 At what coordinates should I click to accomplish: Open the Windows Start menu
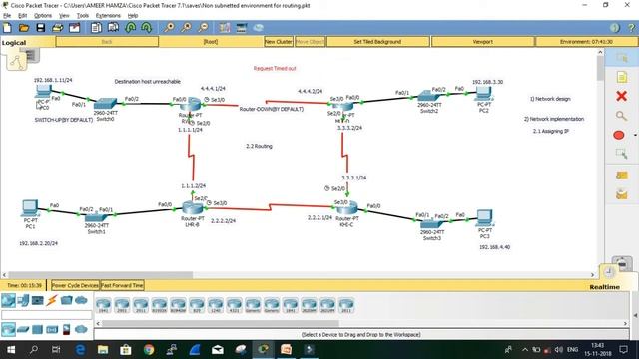pos(11,350)
